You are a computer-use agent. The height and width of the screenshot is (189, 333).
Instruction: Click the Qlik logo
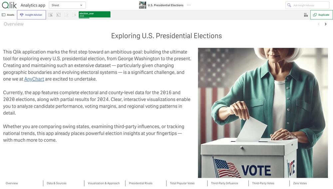point(9,5)
